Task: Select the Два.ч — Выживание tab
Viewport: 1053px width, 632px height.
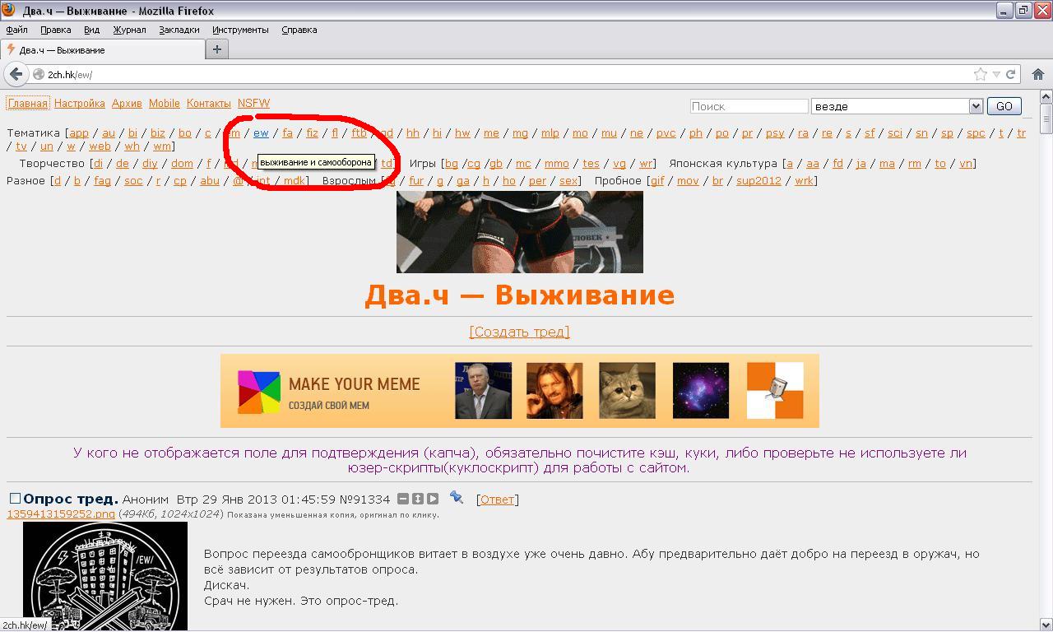Action: tap(103, 49)
